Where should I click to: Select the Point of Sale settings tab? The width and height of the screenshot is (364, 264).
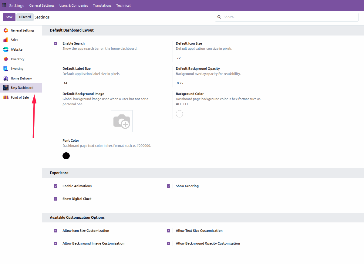21,97
